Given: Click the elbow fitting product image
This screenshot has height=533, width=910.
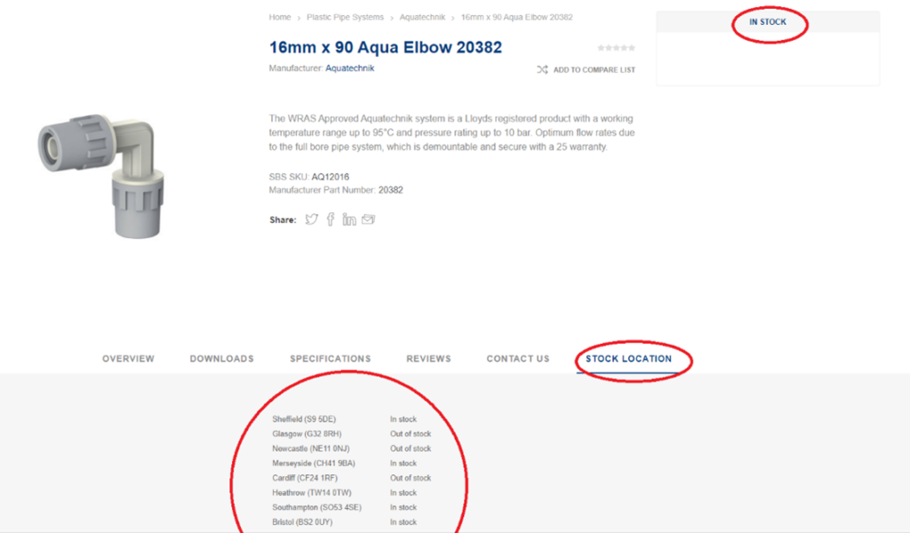Looking at the screenshot, I should pyautogui.click(x=101, y=176).
